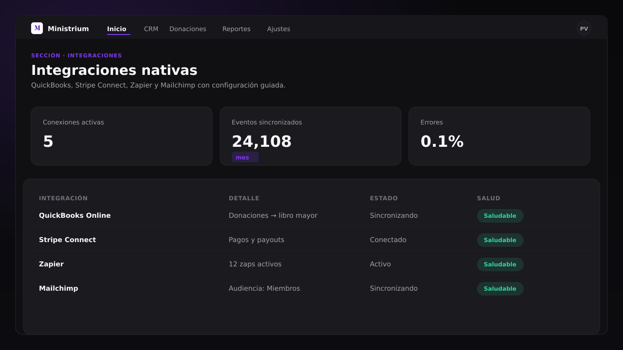Viewport: 623px width, 350px height.
Task: Click the 12 zaps activos detail
Action: coord(255,264)
